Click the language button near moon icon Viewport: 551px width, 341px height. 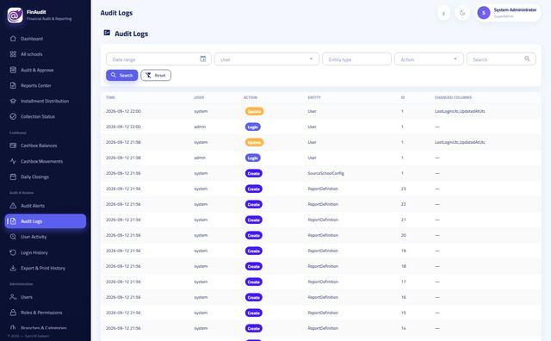pyautogui.click(x=444, y=14)
